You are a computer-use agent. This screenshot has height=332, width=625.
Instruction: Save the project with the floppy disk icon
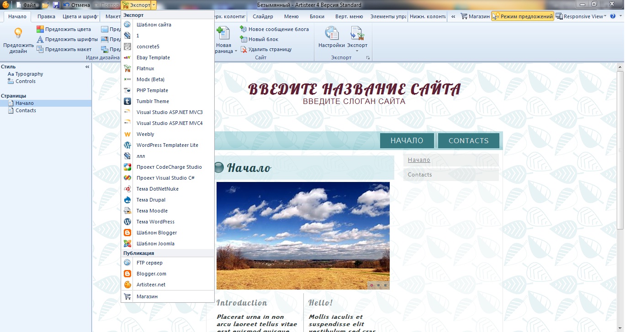pyautogui.click(x=56, y=5)
